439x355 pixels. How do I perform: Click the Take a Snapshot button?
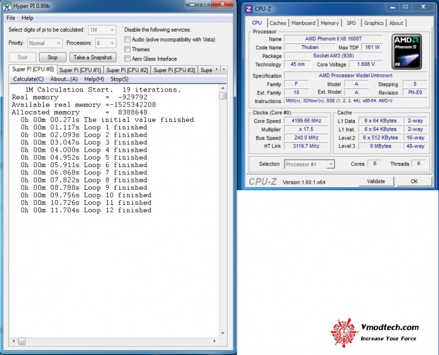93,57
